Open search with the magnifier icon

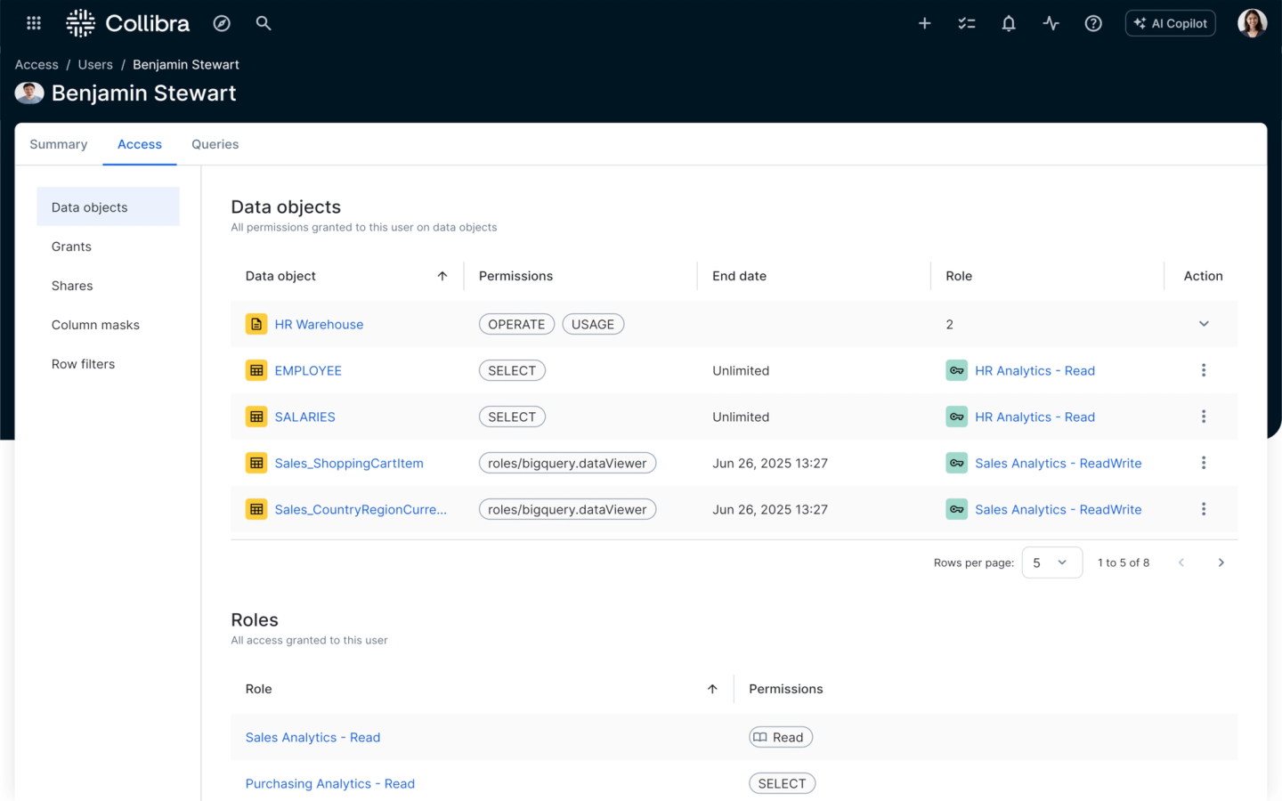[x=264, y=23]
